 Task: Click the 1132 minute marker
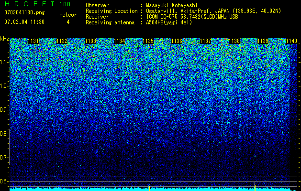pos(62,41)
